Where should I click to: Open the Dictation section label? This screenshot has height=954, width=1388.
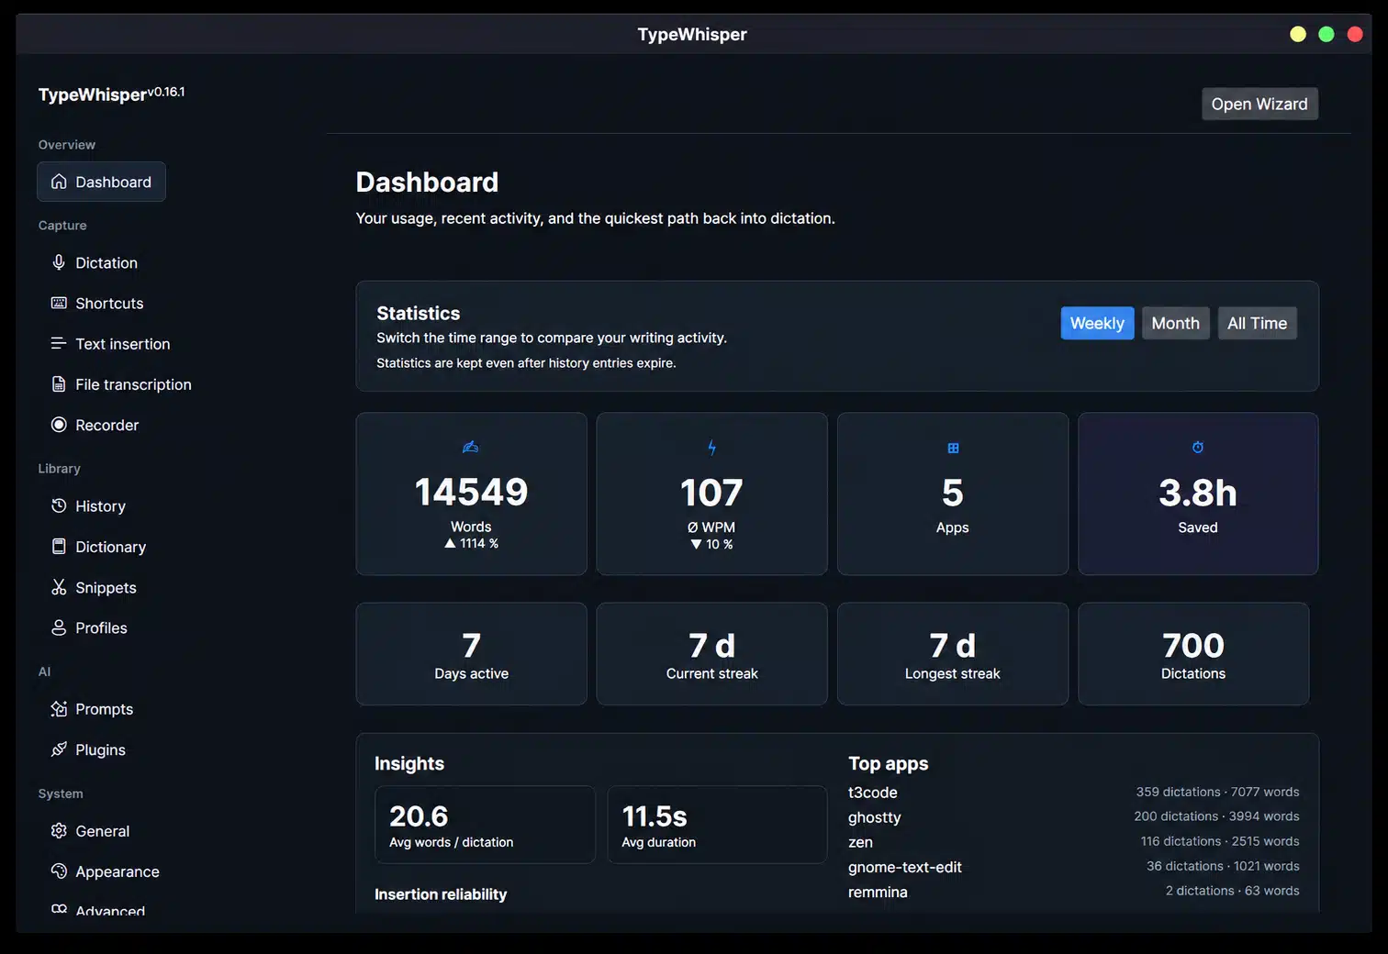[x=106, y=262]
